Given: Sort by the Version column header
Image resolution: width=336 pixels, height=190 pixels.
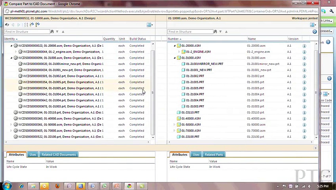Looking at the screenshot, I should (293, 39).
